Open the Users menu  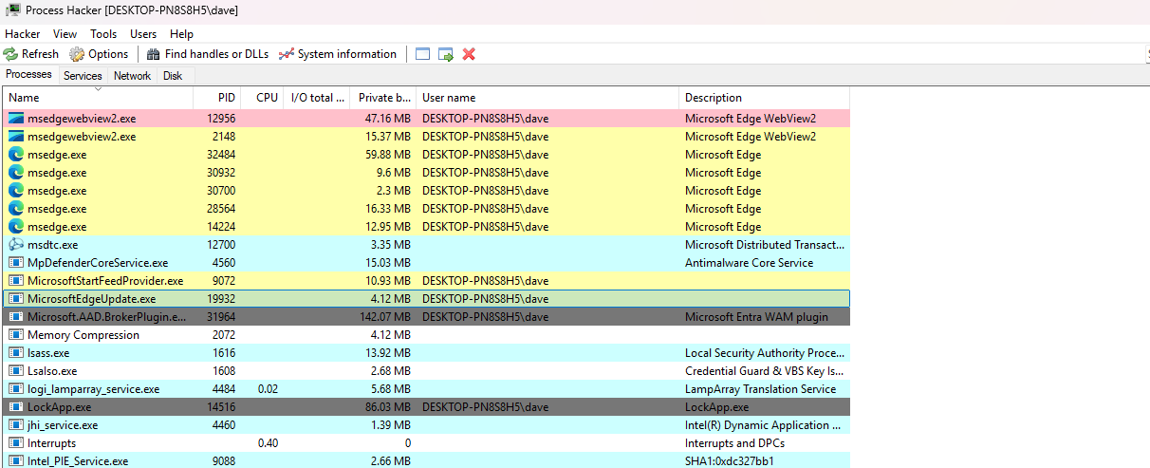143,34
